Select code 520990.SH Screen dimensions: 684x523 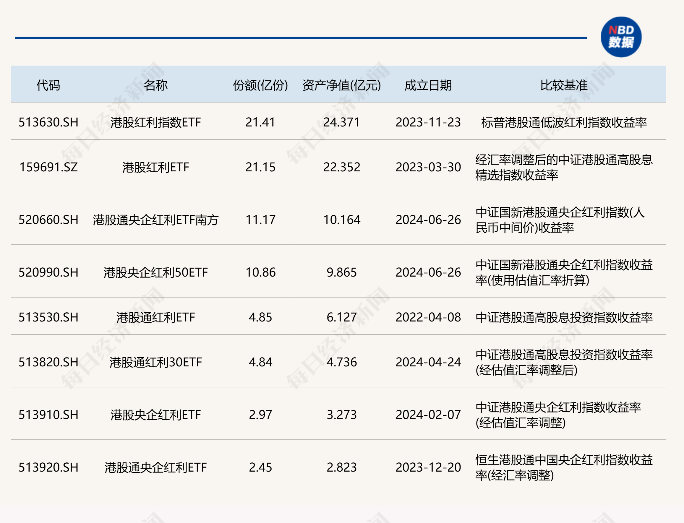48,272
